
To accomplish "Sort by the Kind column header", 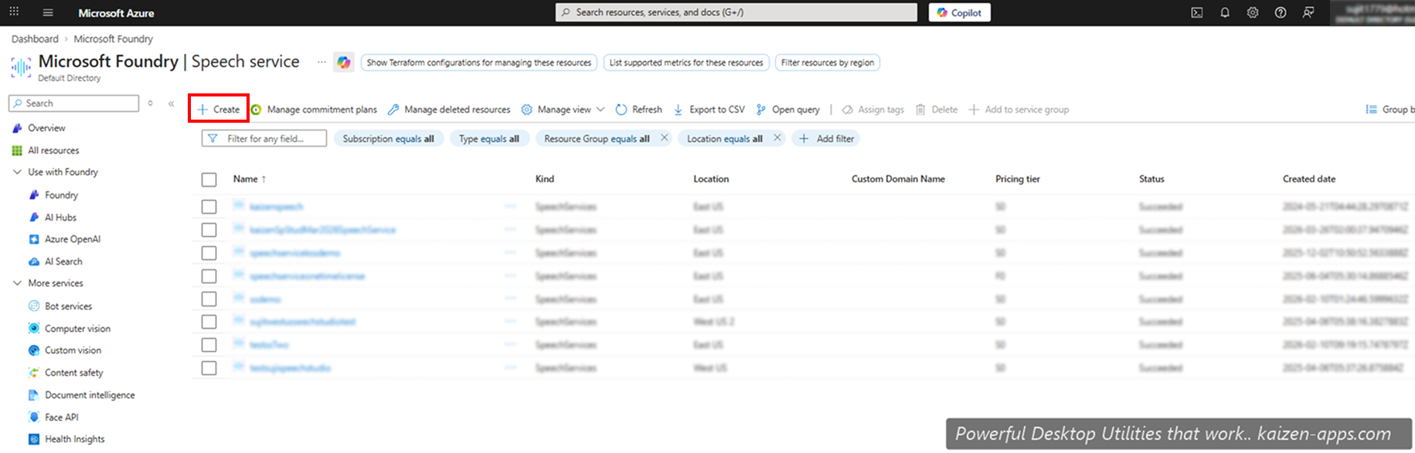I will click(x=545, y=179).
